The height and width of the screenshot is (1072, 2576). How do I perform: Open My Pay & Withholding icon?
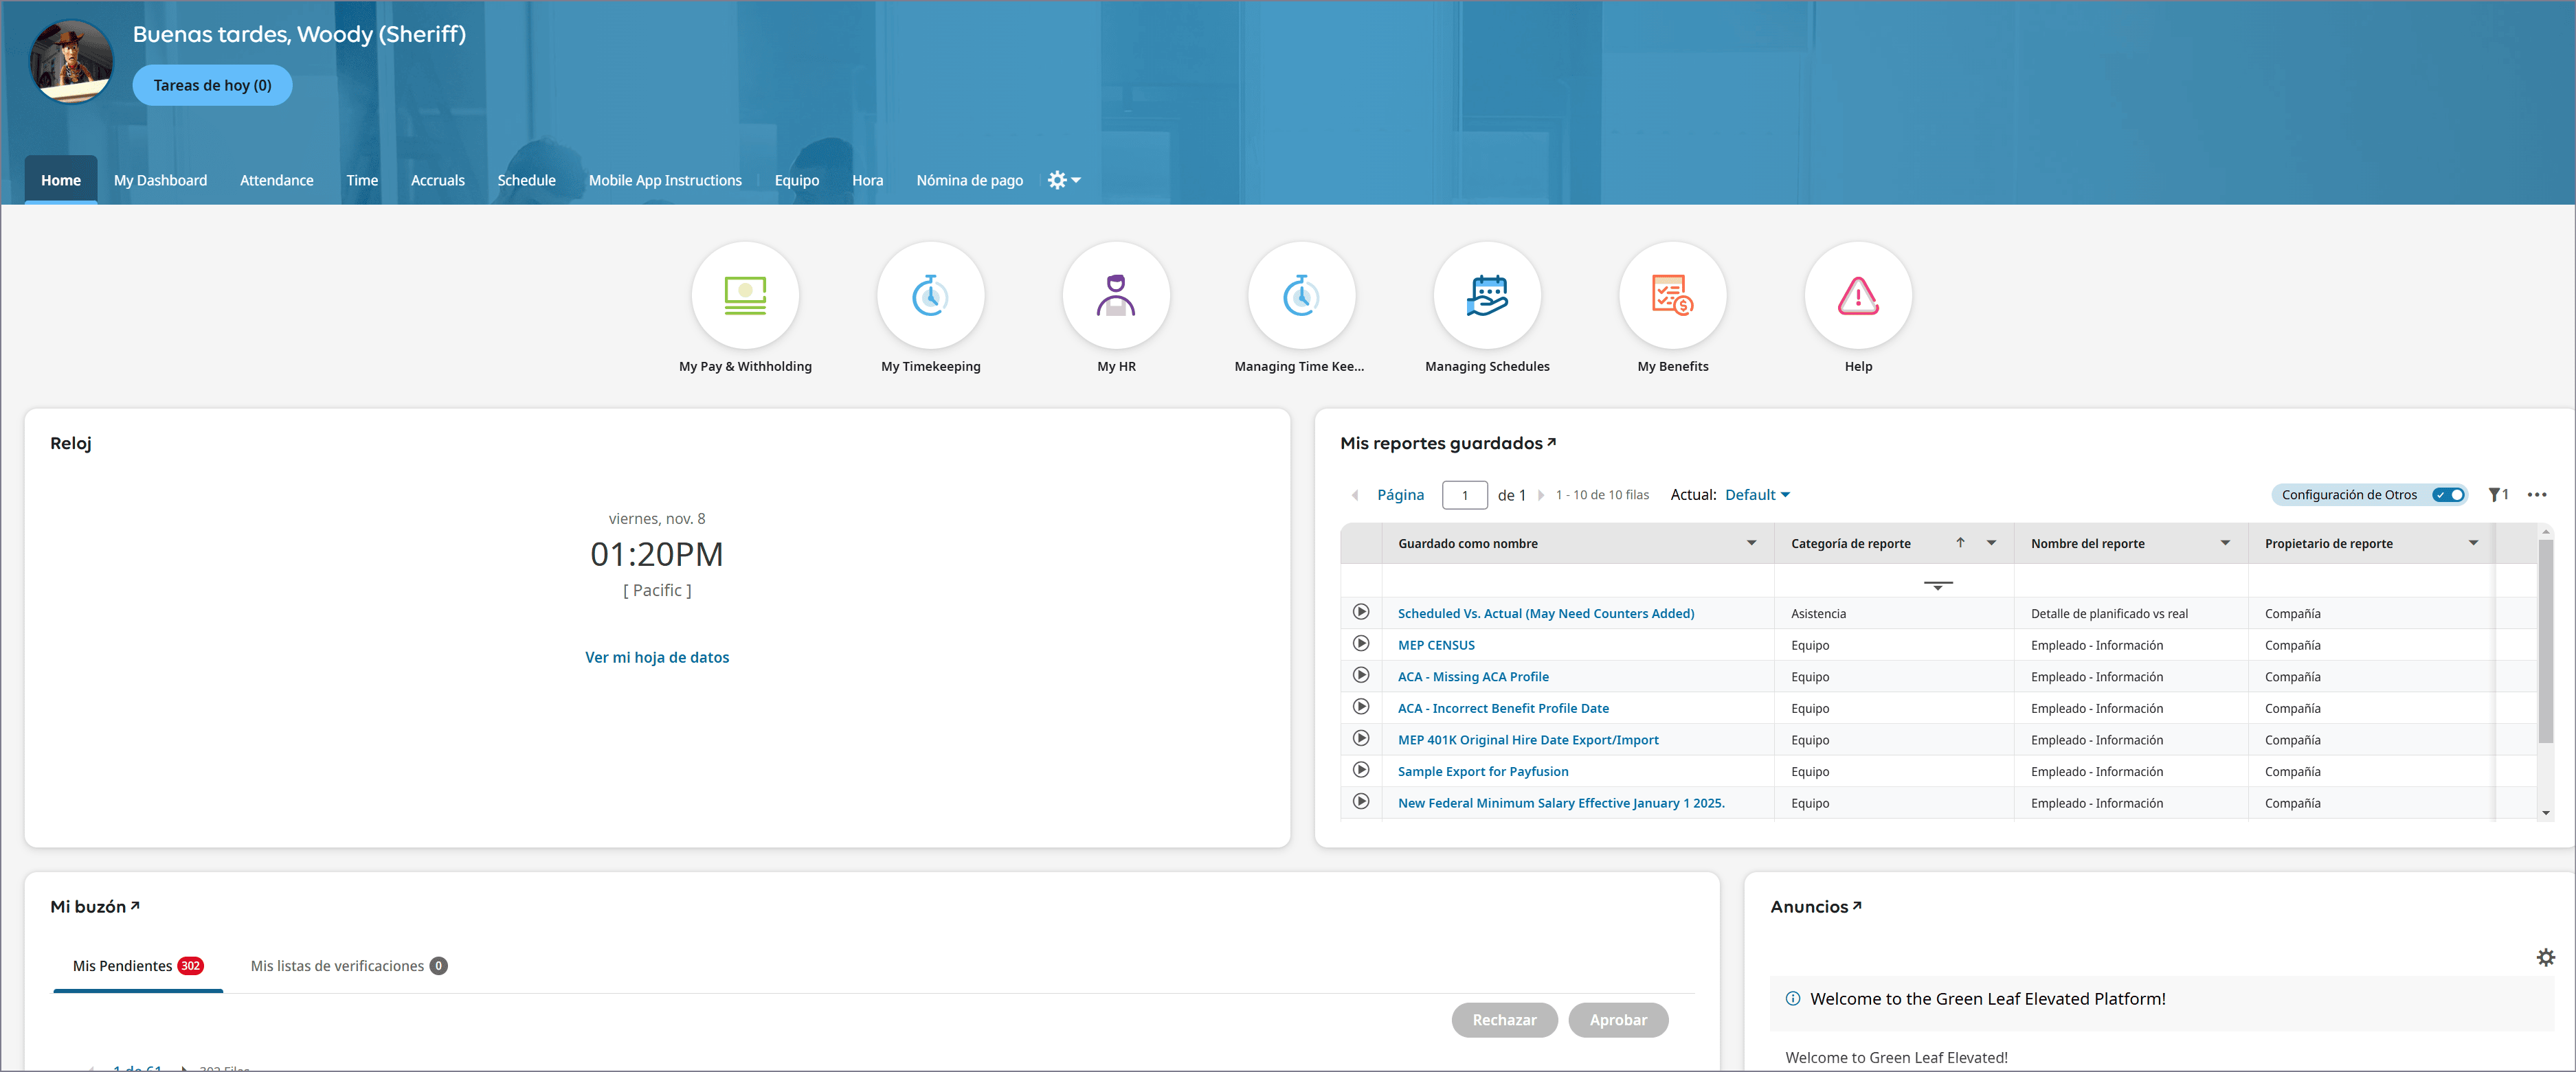[745, 296]
